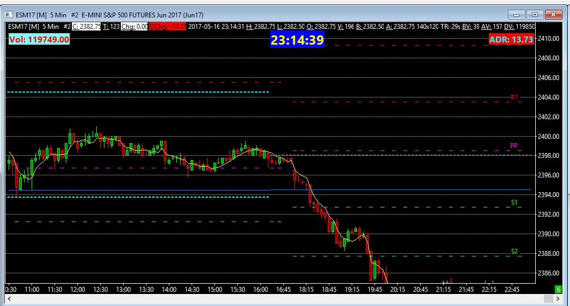Select the R1 pivot level label
Screen dimensions: 570x306
514,97
